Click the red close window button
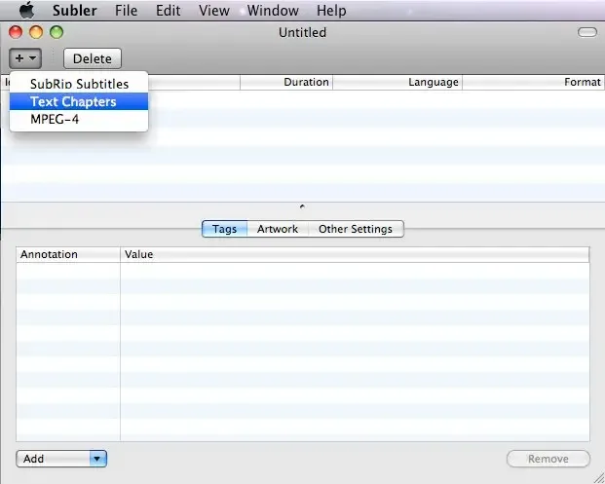This screenshot has width=605, height=484. [16, 32]
